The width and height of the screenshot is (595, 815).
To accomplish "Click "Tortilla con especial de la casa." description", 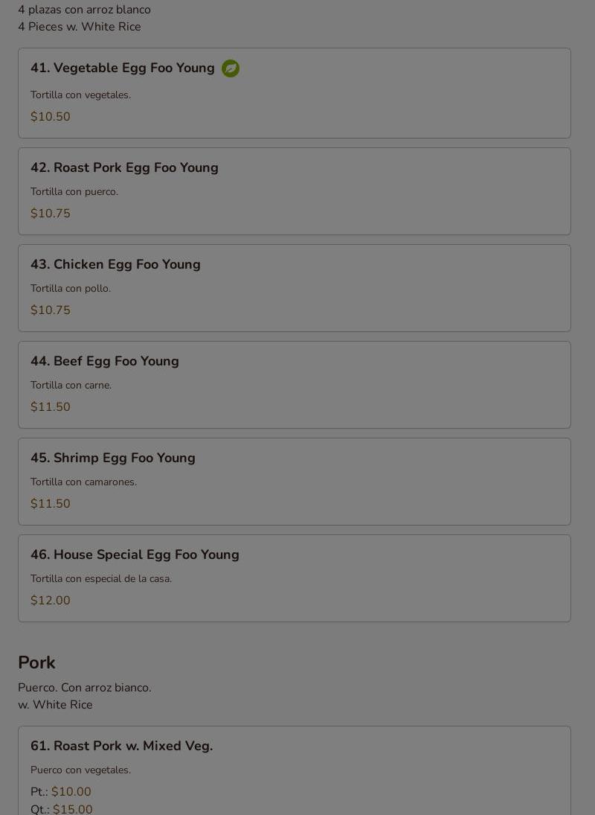I will (101, 579).
